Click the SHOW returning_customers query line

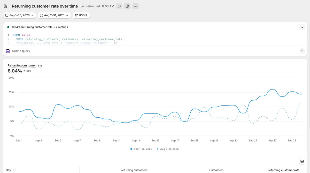69,39
